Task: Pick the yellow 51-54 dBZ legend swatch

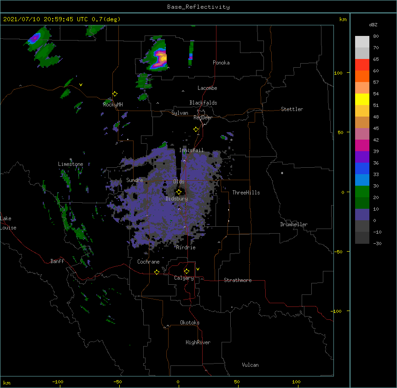Action: pyautogui.click(x=362, y=99)
